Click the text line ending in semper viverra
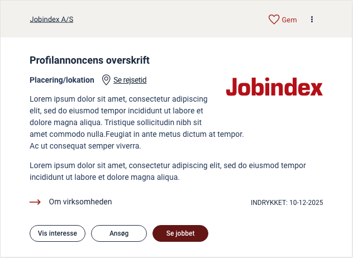The image size is (353, 258). pyautogui.click(x=85, y=146)
